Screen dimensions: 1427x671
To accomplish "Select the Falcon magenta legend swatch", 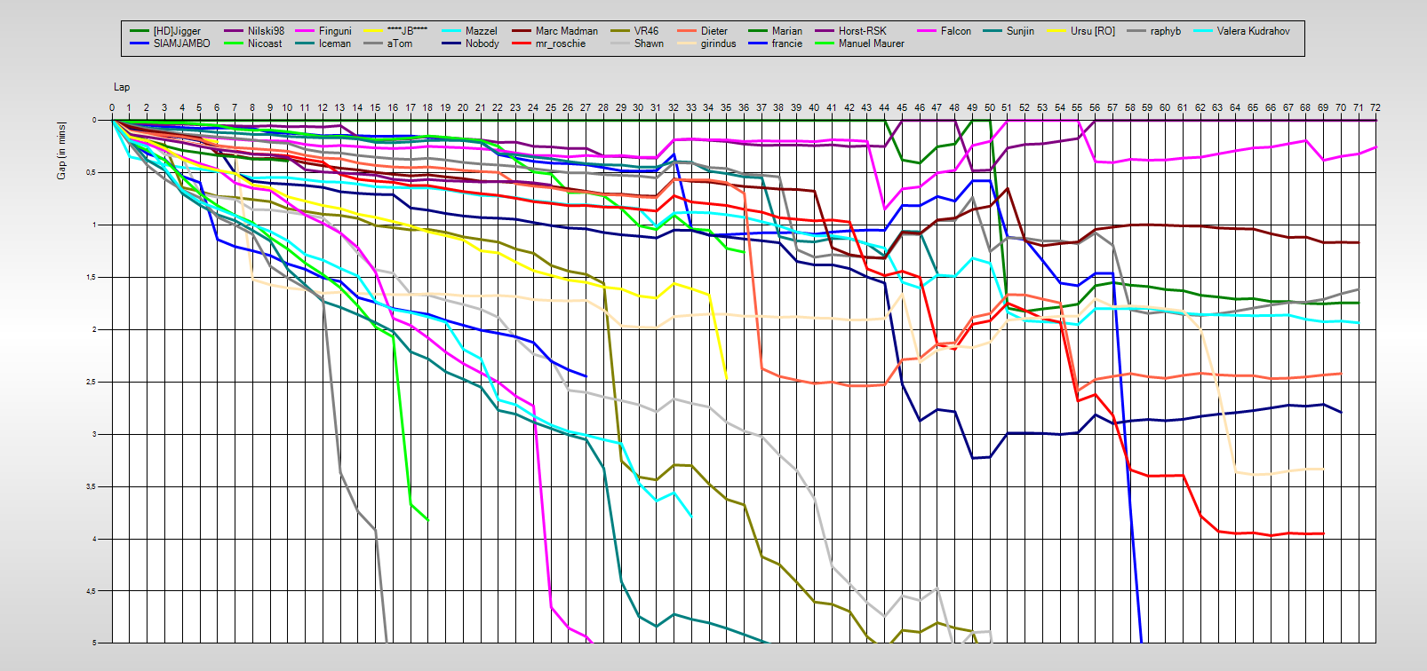I will coord(926,31).
